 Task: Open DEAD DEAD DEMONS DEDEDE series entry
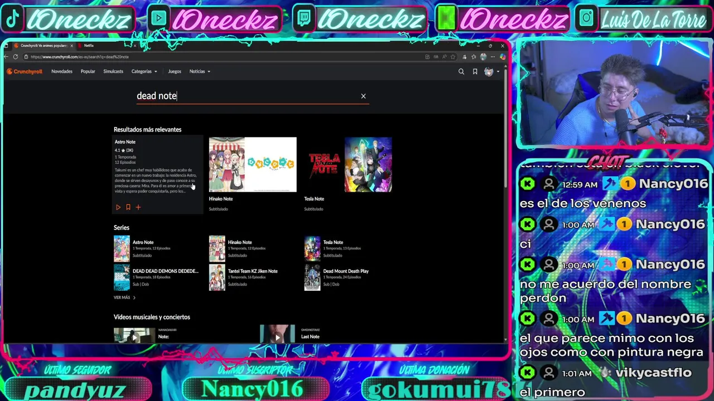tap(165, 271)
